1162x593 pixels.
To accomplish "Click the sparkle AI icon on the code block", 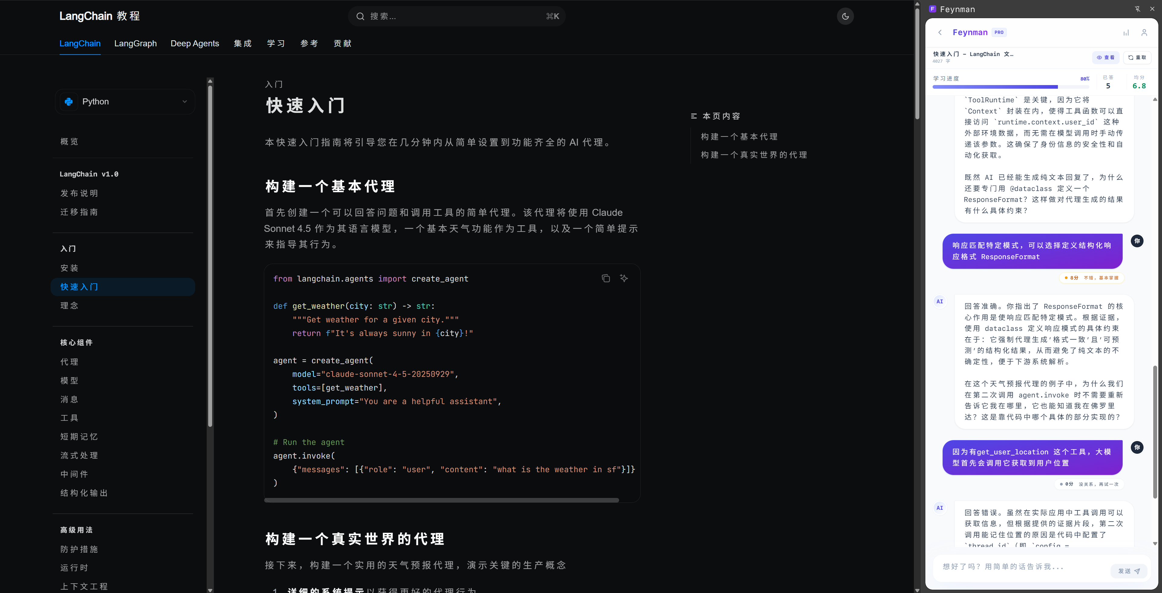I will click(624, 278).
